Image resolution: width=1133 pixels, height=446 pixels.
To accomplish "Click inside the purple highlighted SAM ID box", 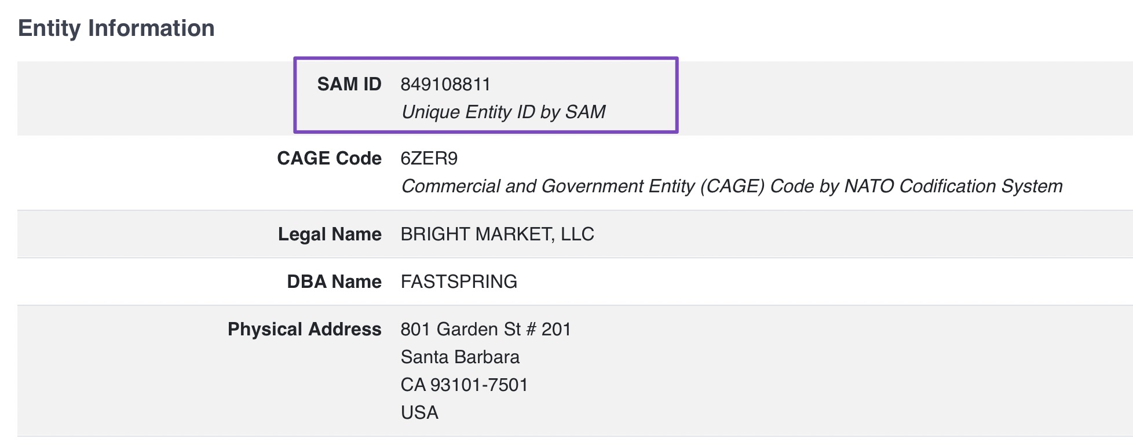I will click(485, 95).
